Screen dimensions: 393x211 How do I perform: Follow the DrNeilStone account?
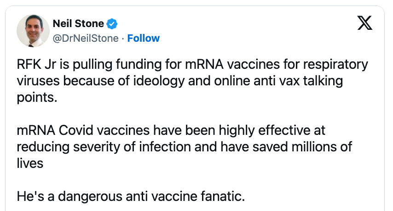point(144,39)
